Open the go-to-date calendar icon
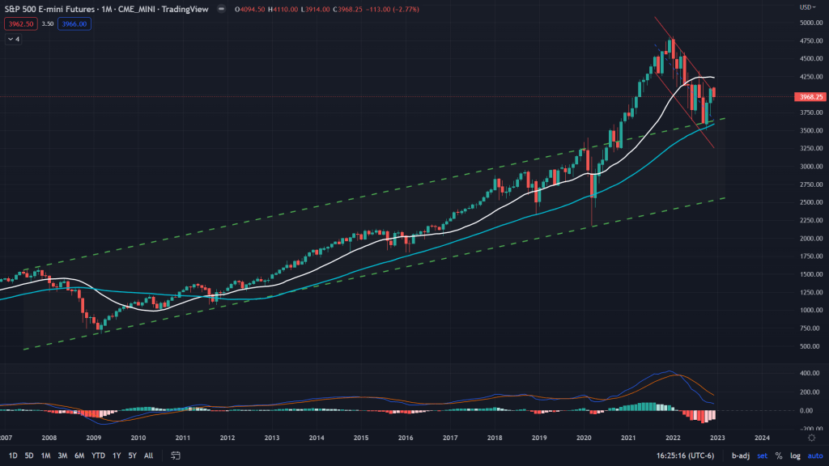Viewport: 829px width, 466px height. [x=173, y=455]
